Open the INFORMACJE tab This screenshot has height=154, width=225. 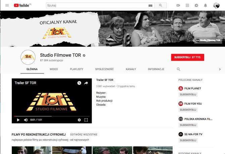(156, 69)
